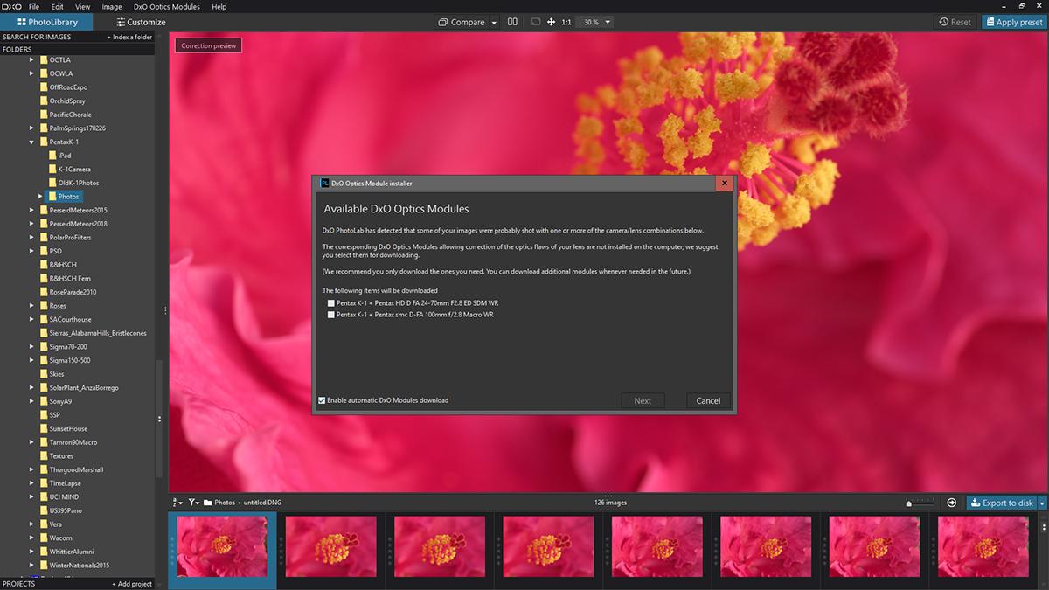The width and height of the screenshot is (1049, 590).
Task: Click Cancel in the installer dialog
Action: pyautogui.click(x=708, y=400)
